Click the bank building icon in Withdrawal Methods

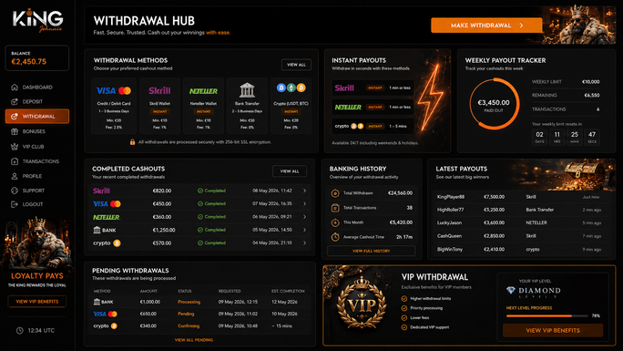click(x=247, y=90)
